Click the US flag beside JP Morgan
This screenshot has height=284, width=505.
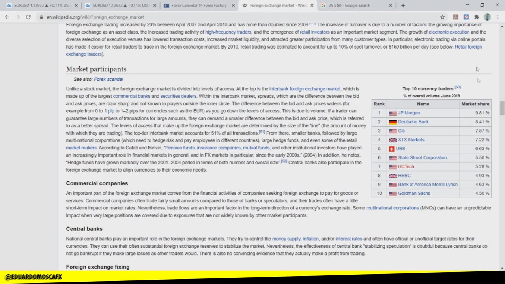[393, 113]
